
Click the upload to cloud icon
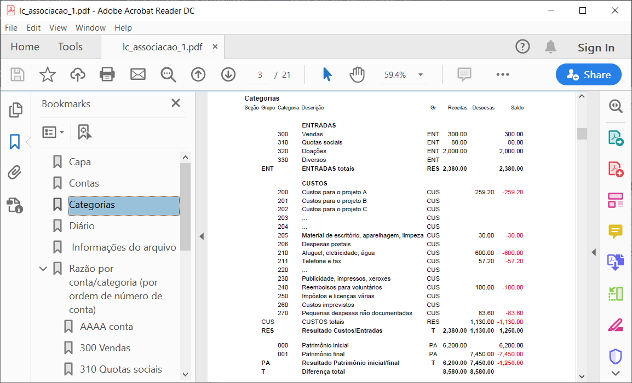pyautogui.click(x=78, y=74)
